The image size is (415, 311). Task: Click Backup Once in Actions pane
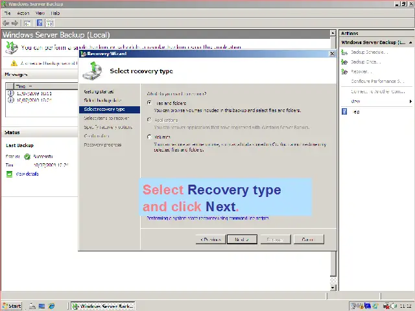coord(366,62)
